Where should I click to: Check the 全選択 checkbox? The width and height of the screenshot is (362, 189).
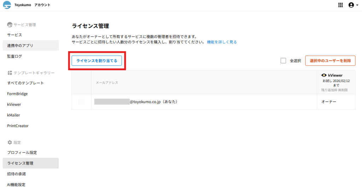tap(283, 61)
